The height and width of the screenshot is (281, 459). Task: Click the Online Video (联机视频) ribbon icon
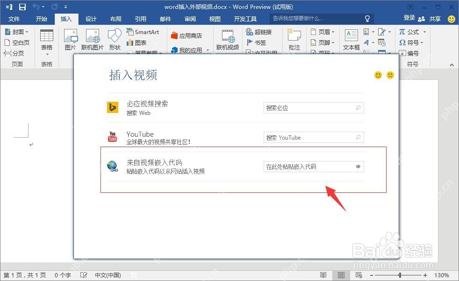click(228, 40)
